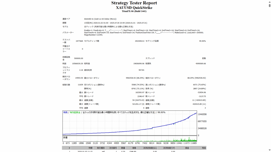Click the '買いポジション(勝率%)' label

(x=156, y=85)
